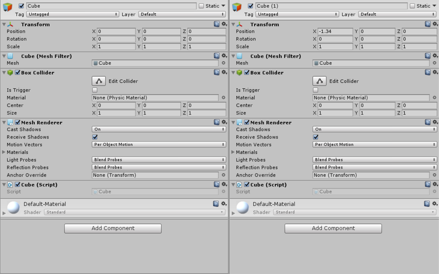Viewport: 439px width, 274px height.
Task: Open Mesh Renderer help icon in Cube inspector
Action: pyautogui.click(x=216, y=122)
